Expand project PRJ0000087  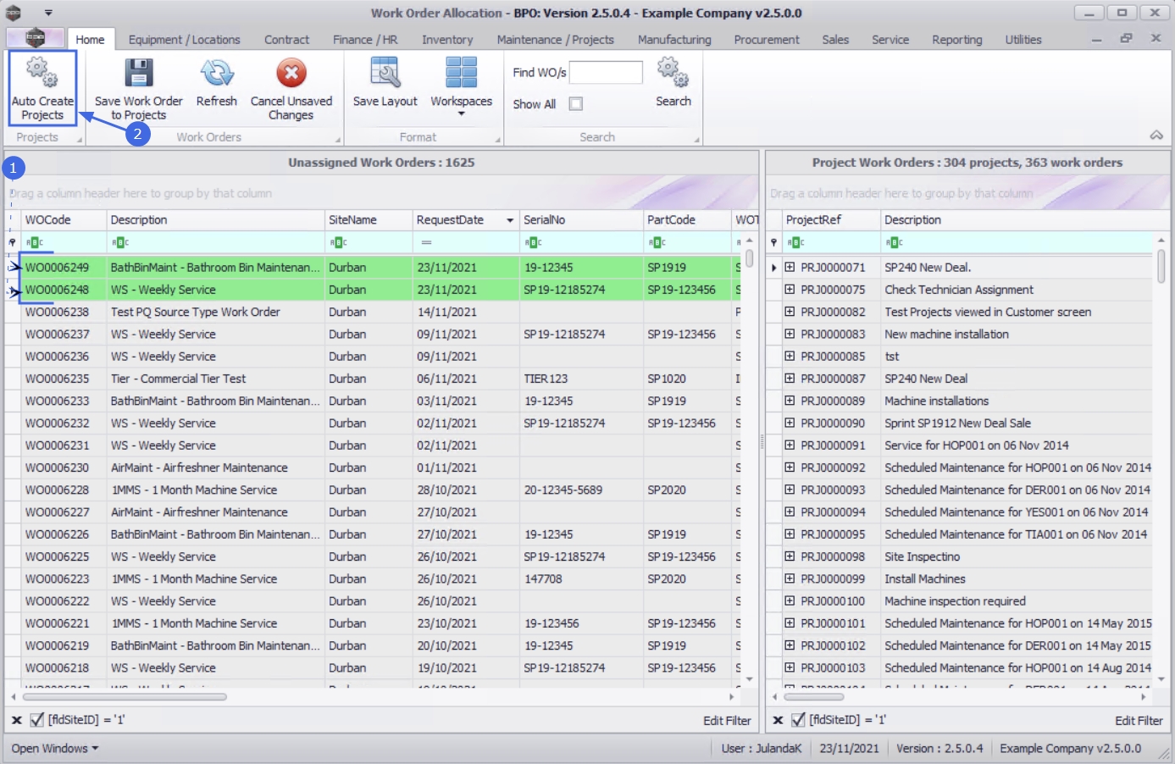pos(790,379)
